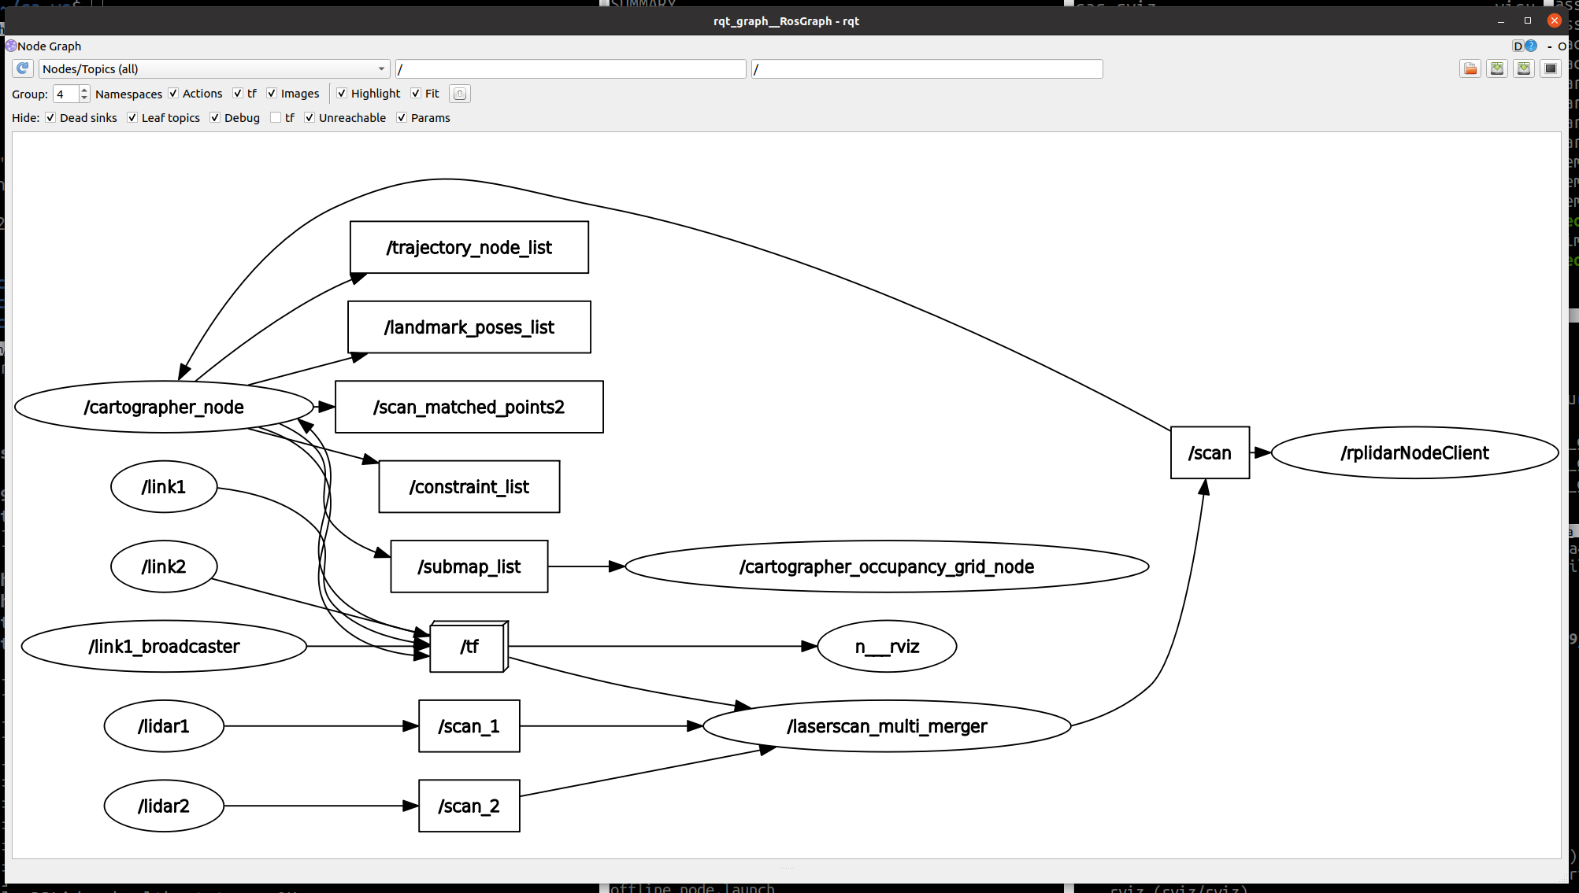Click the D dock widget button
Screen dimensions: 1579x893
click(x=1518, y=46)
